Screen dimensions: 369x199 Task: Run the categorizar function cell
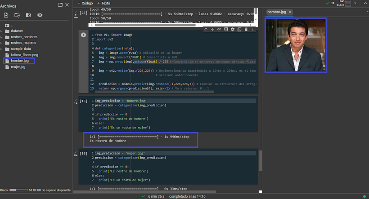click(x=83, y=35)
